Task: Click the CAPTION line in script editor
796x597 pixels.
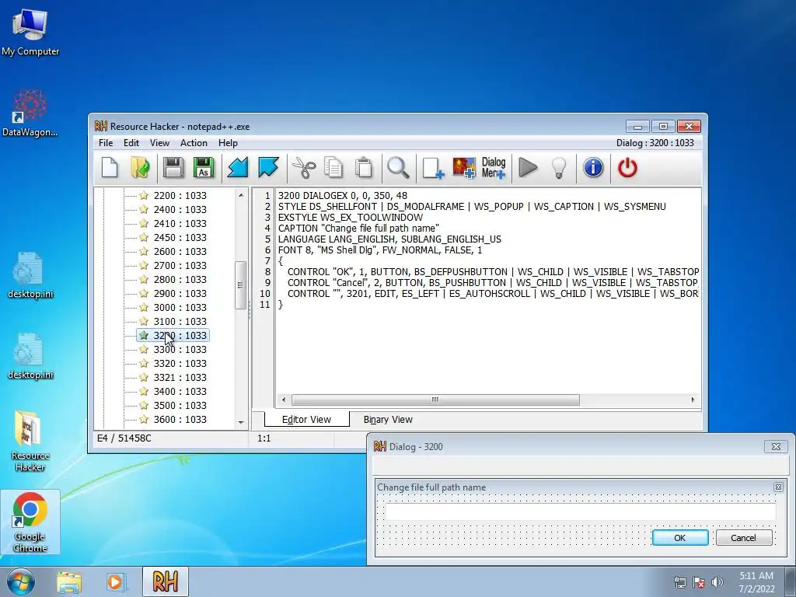Action: point(358,228)
